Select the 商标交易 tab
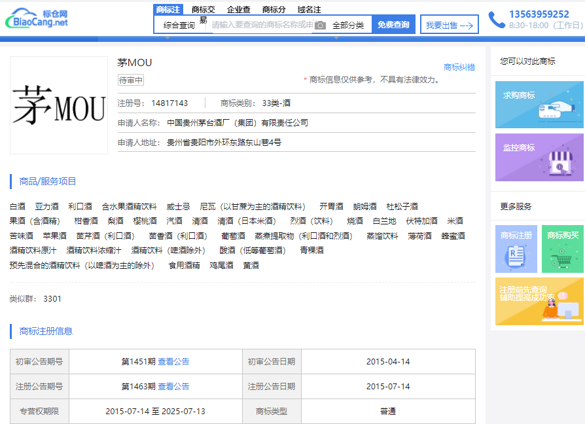585x424 pixels. pyautogui.click(x=204, y=10)
